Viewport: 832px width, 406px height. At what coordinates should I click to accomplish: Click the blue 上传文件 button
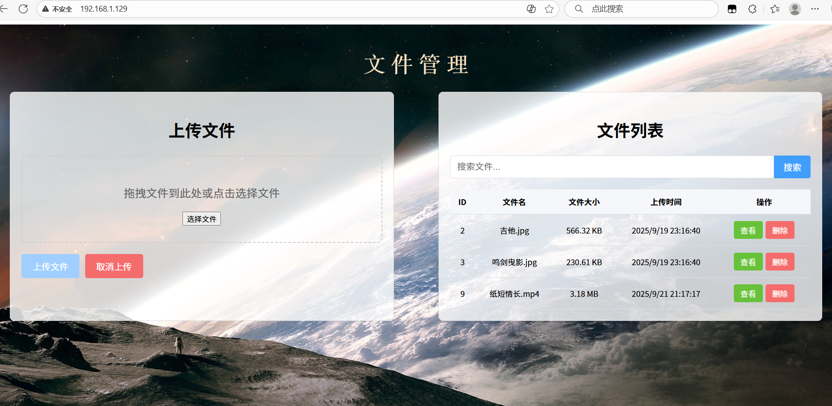50,266
